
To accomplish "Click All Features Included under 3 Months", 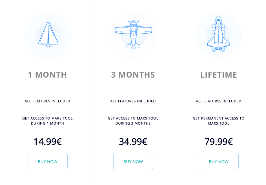I will point(133,101).
